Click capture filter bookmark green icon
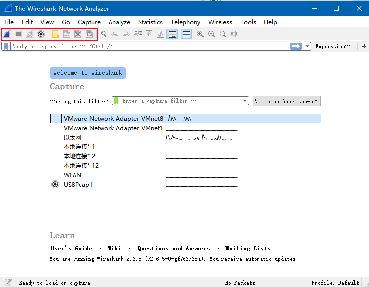This screenshot has height=287, width=369. pyautogui.click(x=116, y=101)
